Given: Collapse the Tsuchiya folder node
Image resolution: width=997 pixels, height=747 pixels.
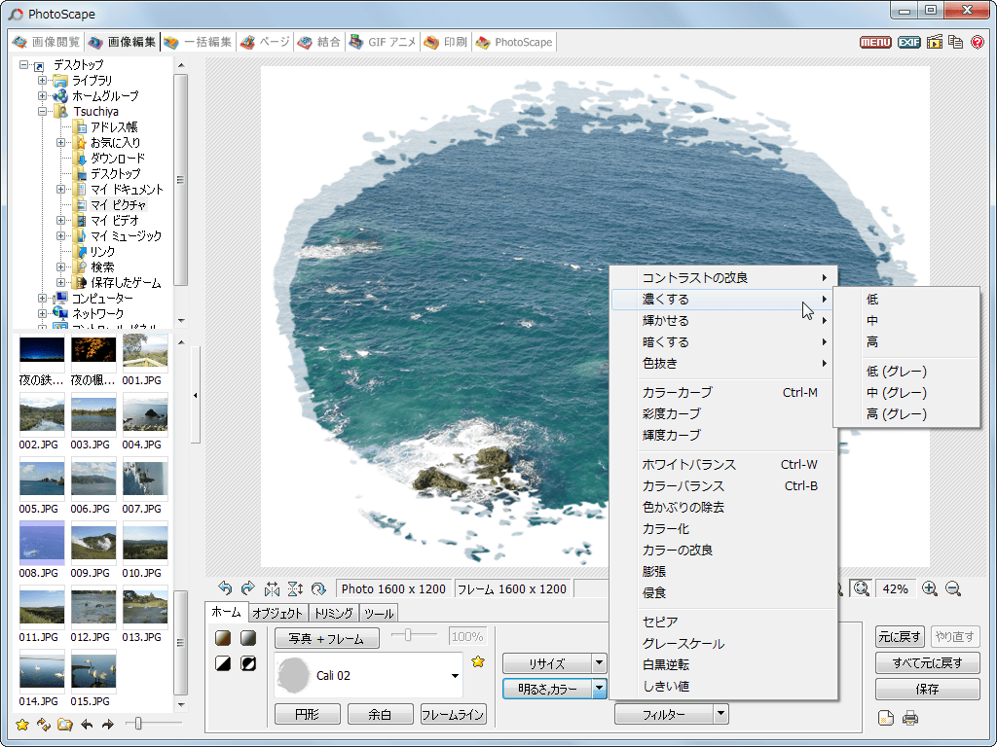Looking at the screenshot, I should [x=43, y=112].
